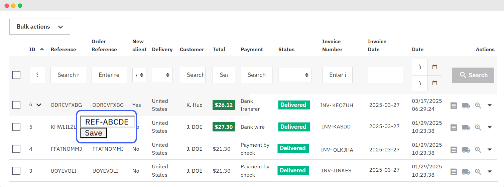Open the Bulk actions dropdown

click(x=40, y=27)
